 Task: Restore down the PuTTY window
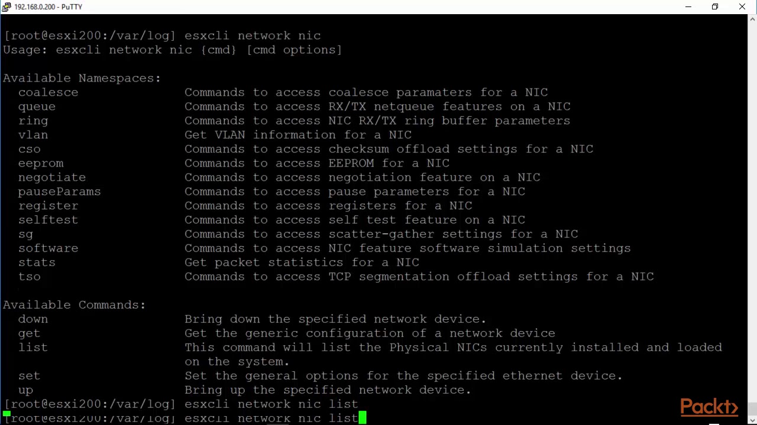coord(715,6)
